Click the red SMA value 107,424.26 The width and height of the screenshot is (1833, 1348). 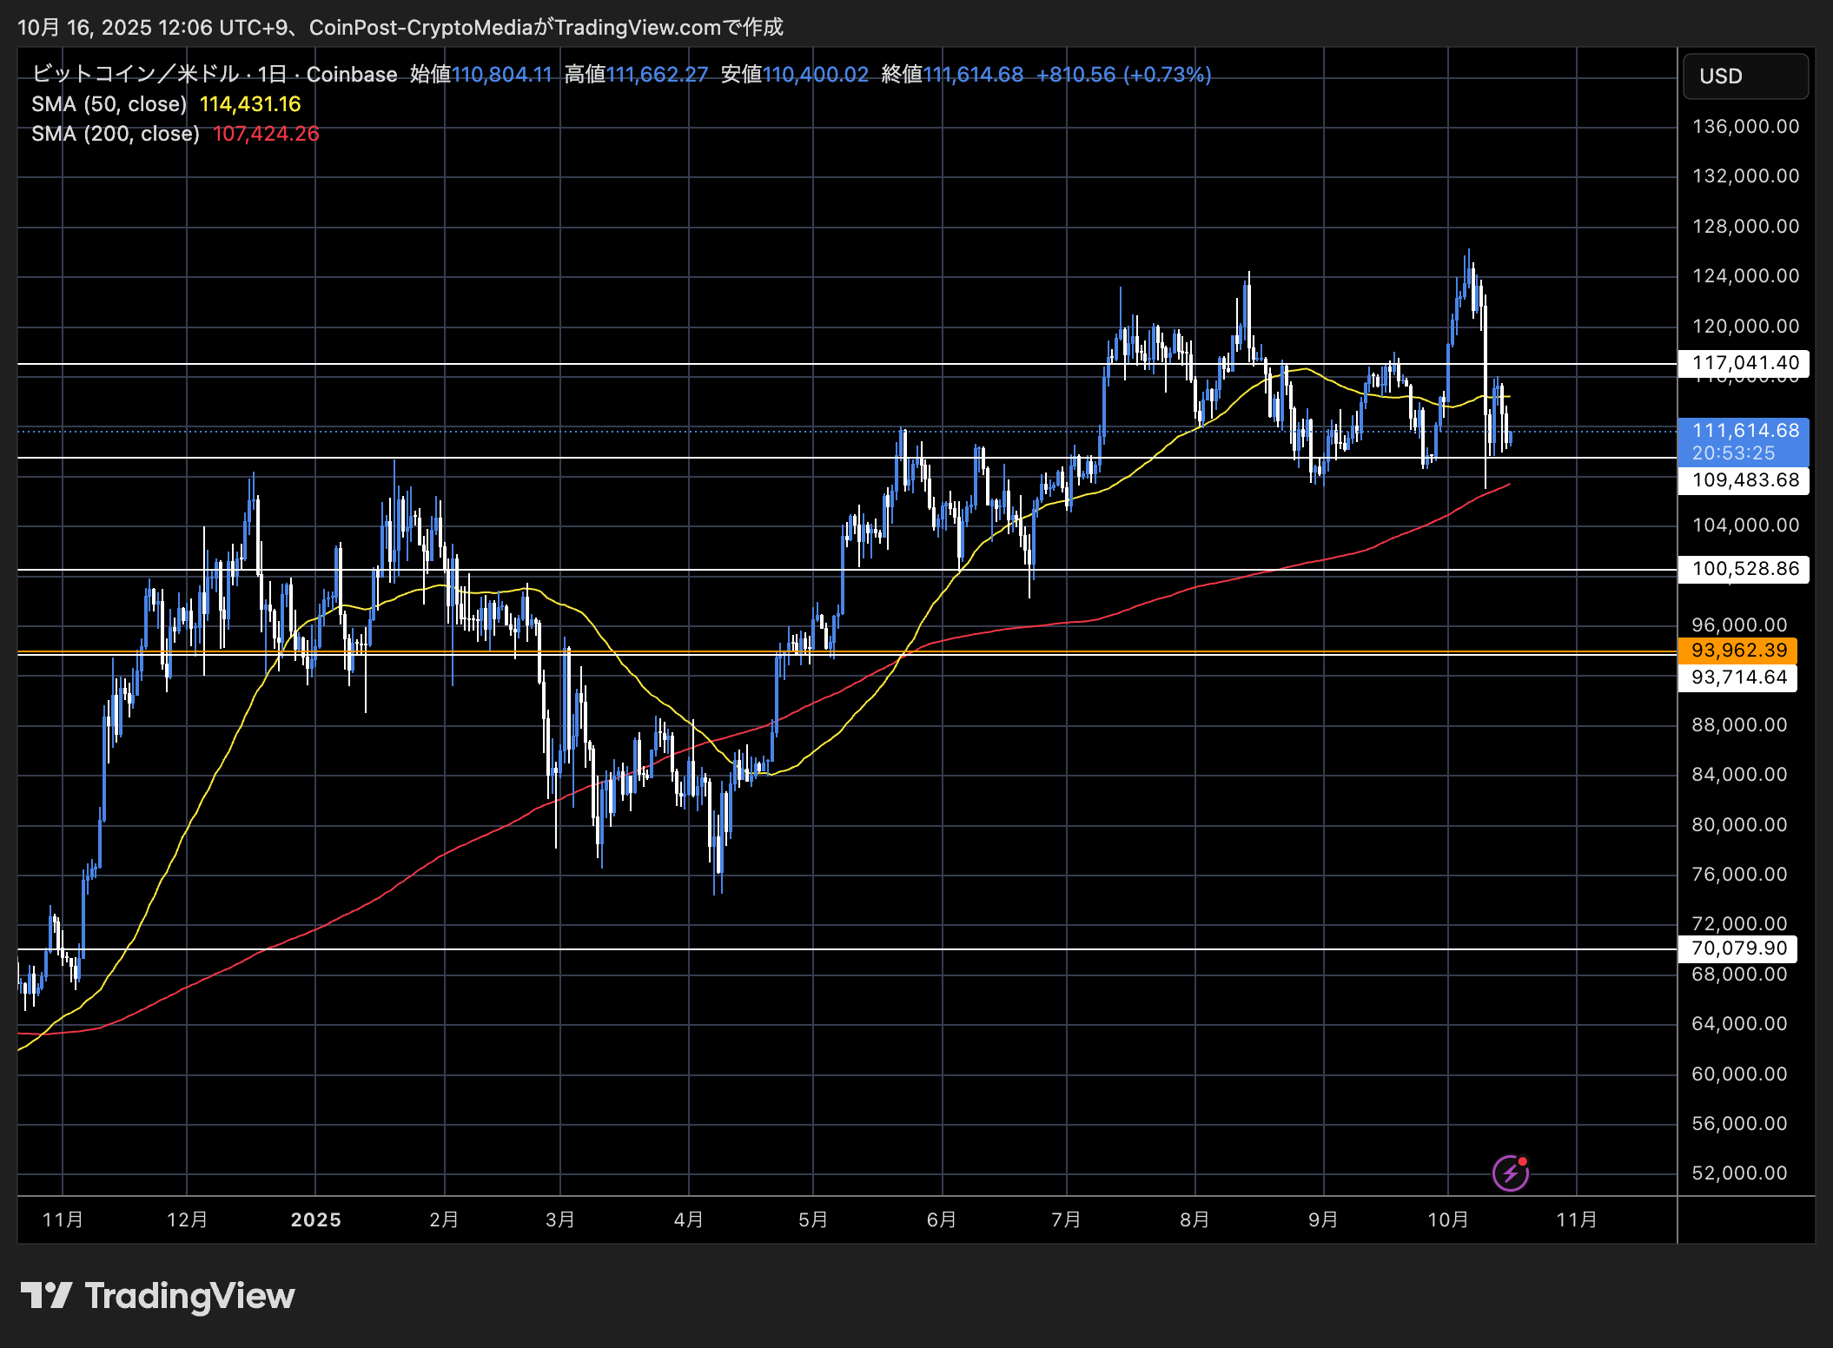point(266,134)
